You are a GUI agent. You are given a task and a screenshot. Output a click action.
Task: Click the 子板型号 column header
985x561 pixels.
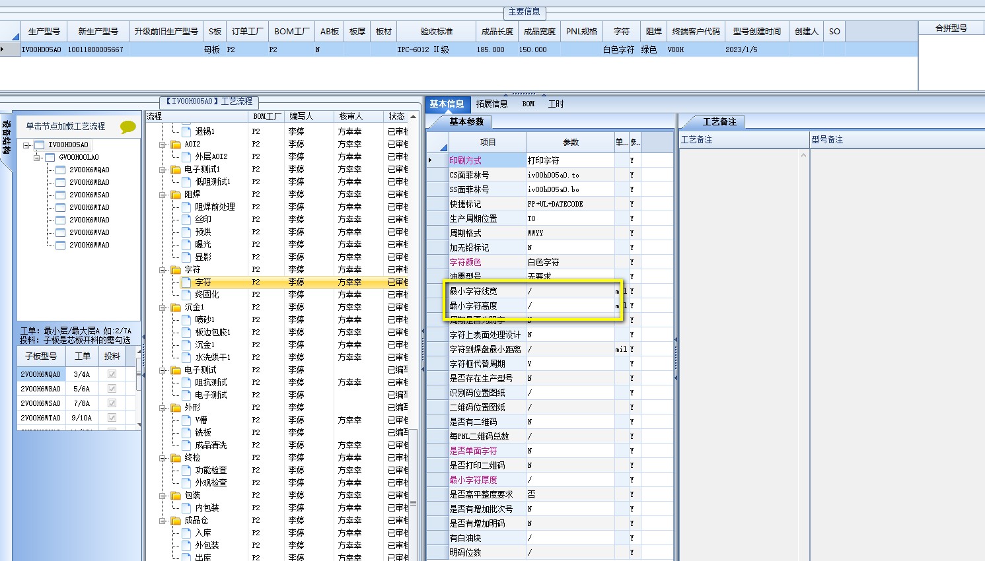(x=41, y=356)
